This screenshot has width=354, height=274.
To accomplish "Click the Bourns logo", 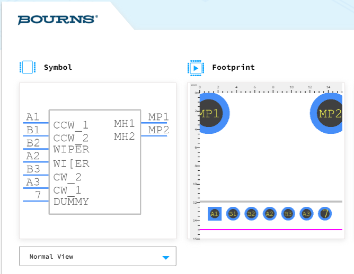I will [x=58, y=20].
